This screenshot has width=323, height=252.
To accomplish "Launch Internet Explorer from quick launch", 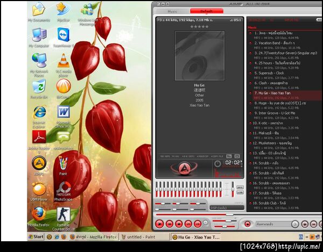I will [x=57, y=237].
